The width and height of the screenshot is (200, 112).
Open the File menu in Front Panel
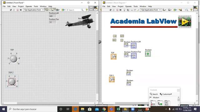click(4, 6)
